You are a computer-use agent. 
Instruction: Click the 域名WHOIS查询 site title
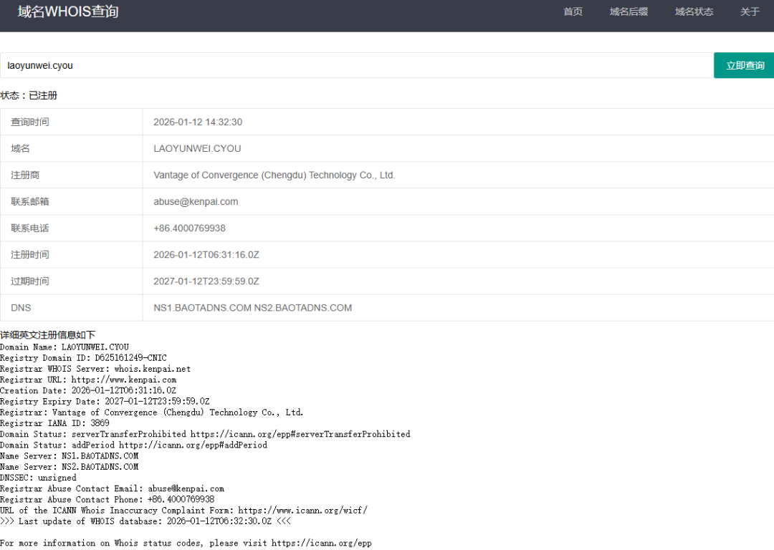click(68, 12)
